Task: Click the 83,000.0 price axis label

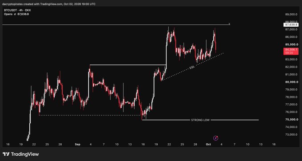Action: coord(291,59)
